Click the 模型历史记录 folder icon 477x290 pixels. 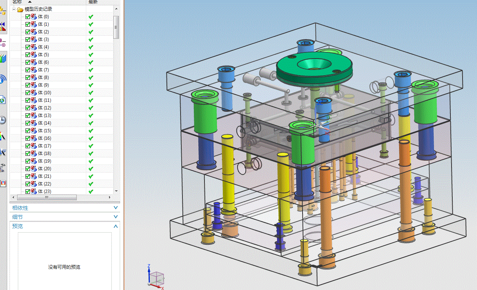tap(20, 9)
